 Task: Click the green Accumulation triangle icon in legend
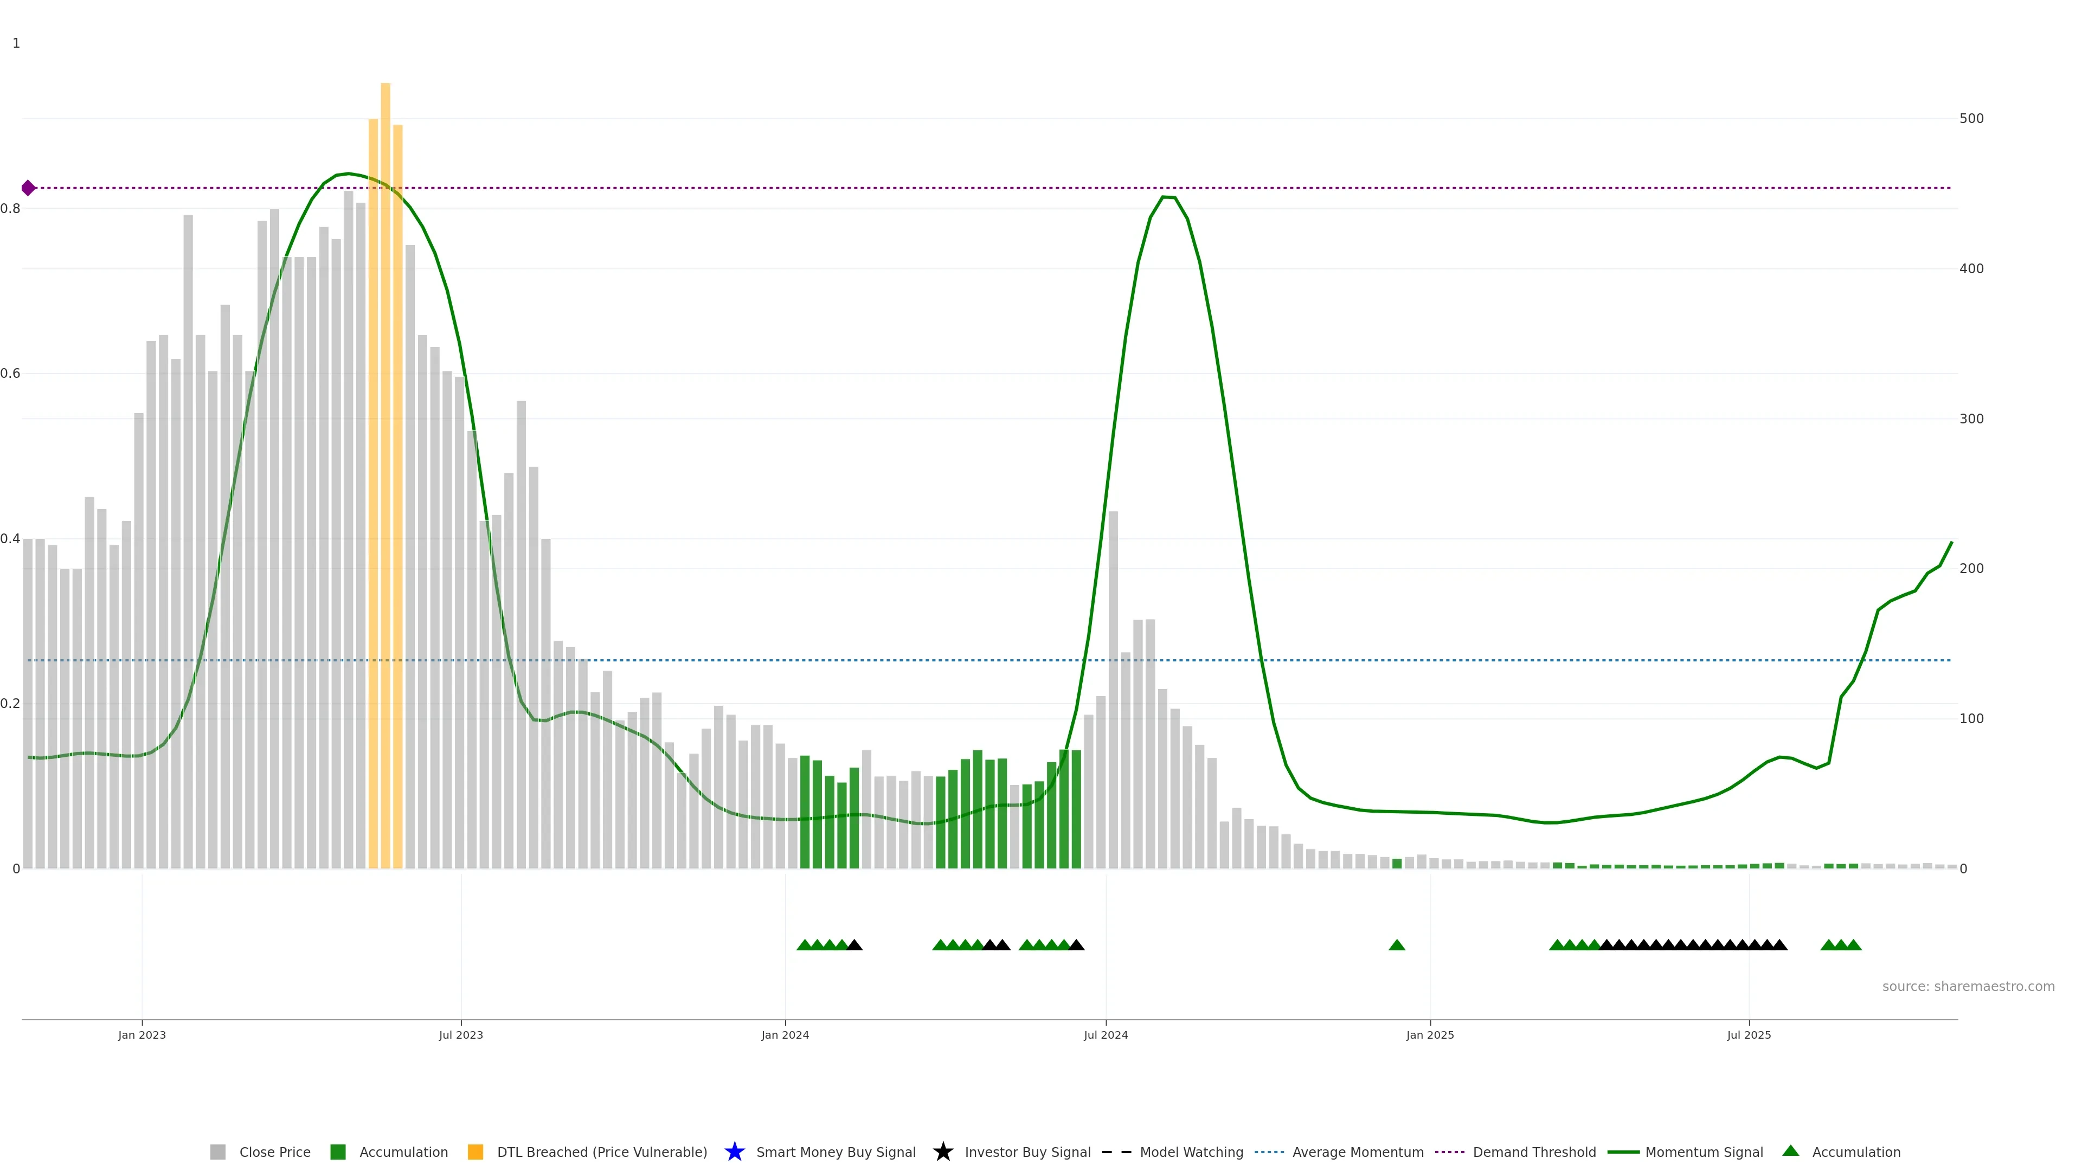click(1790, 1151)
